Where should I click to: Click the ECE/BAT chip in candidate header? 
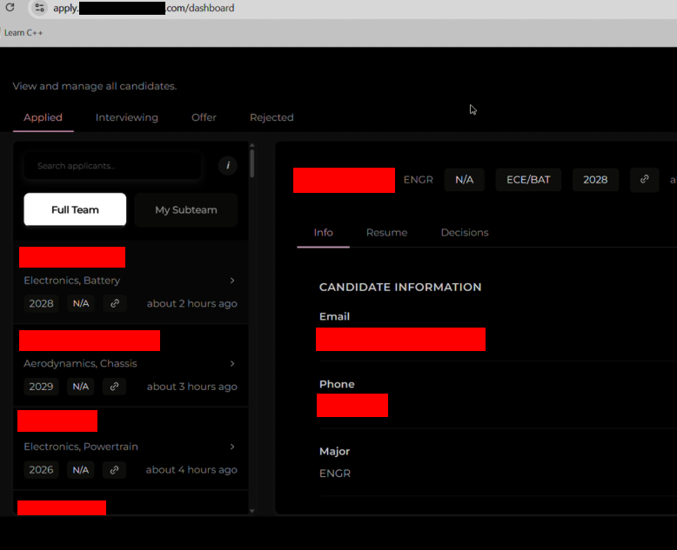pyautogui.click(x=528, y=180)
